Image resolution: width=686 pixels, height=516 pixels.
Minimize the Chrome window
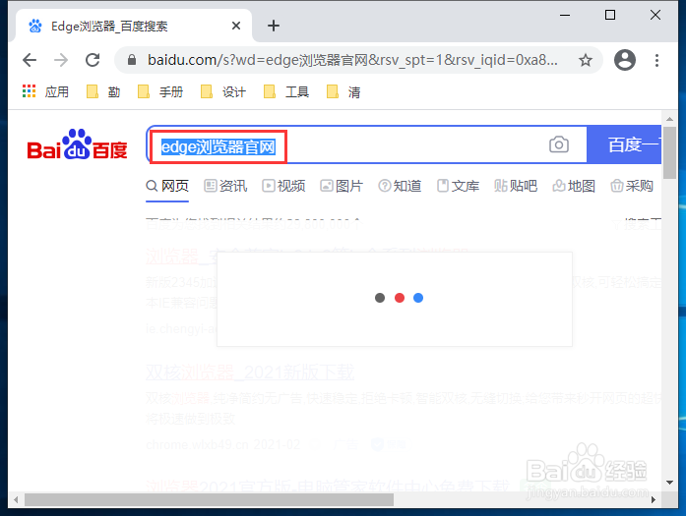point(565,15)
